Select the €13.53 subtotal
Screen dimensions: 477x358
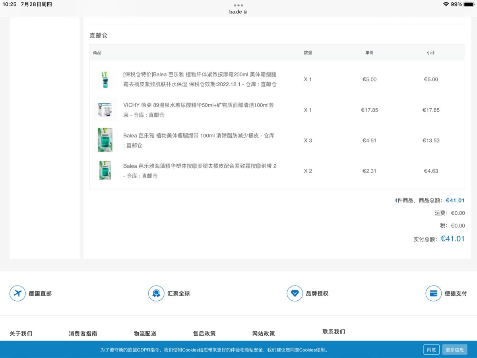(x=431, y=140)
